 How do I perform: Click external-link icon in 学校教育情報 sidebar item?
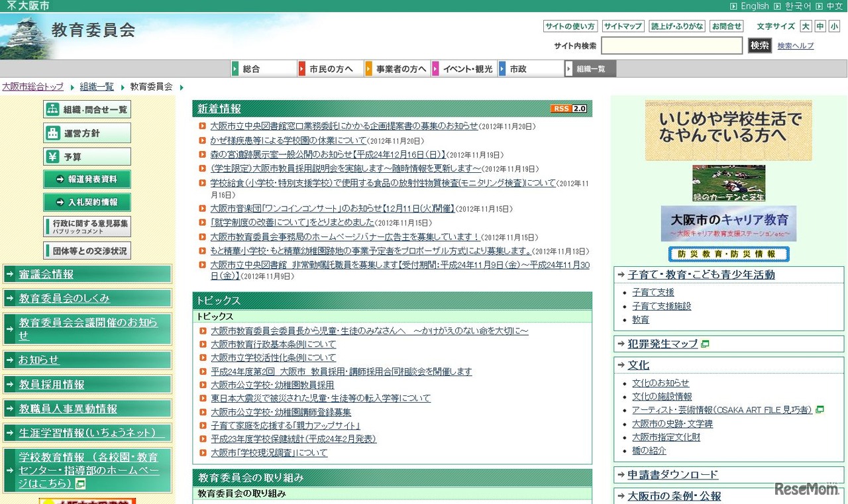81,482
